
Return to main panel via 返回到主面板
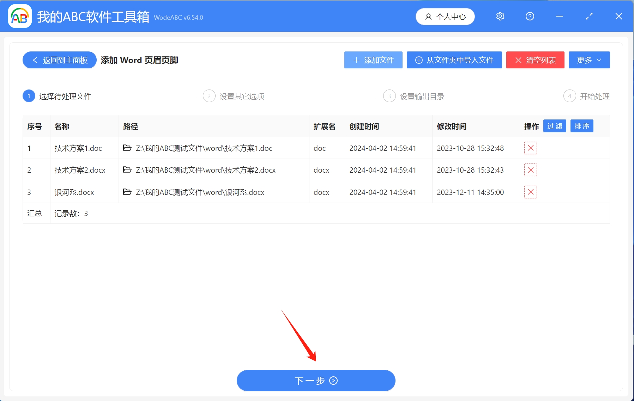(x=60, y=60)
